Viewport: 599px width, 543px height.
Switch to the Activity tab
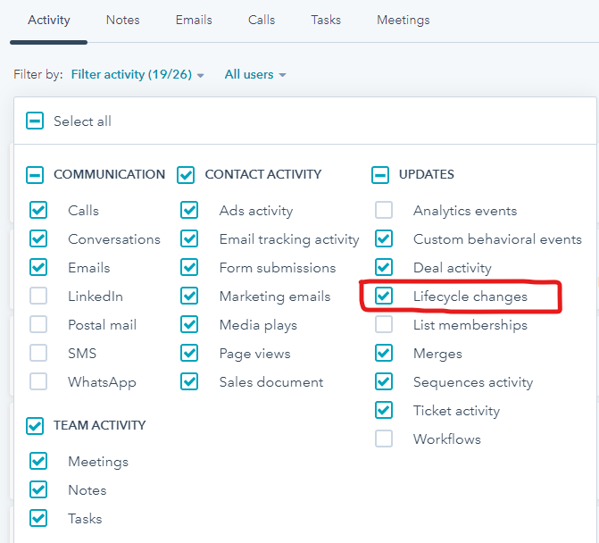point(49,20)
